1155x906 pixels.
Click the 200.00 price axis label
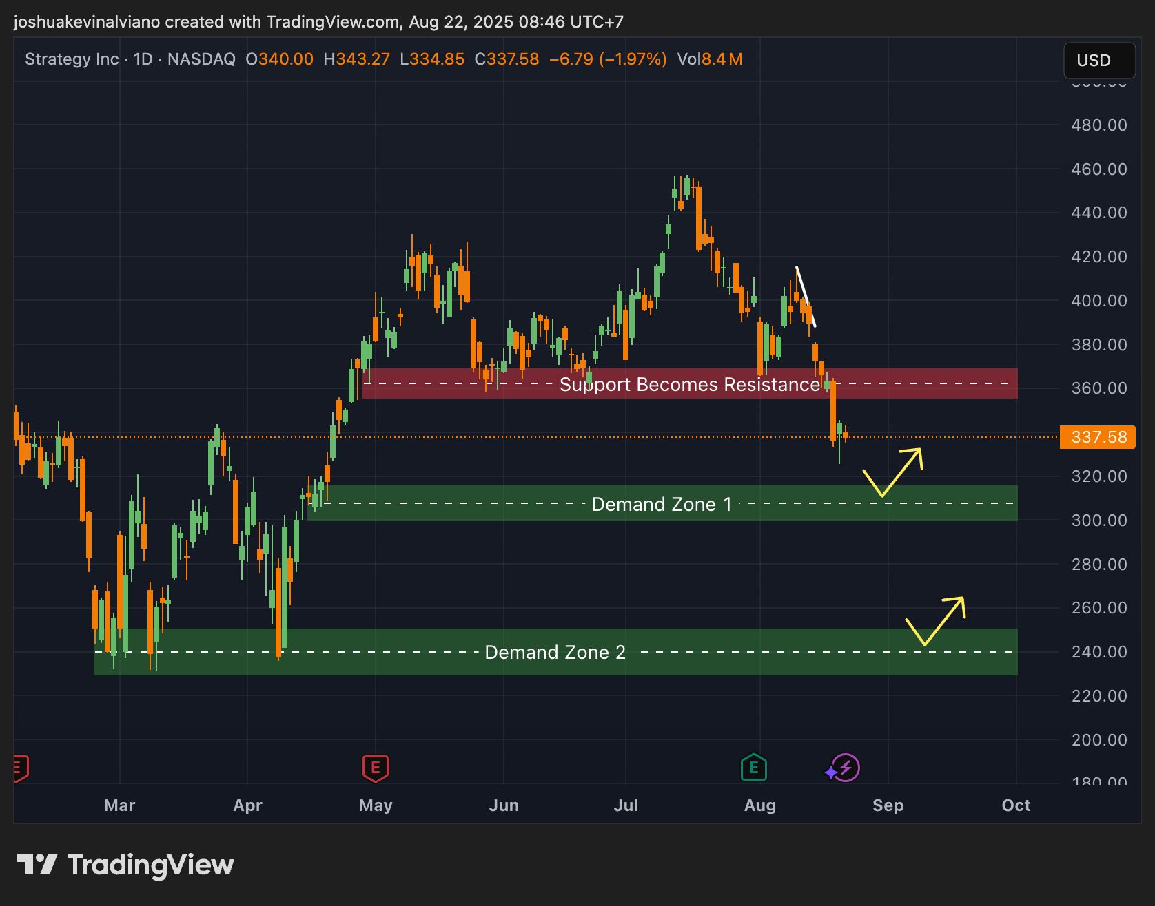click(1099, 740)
